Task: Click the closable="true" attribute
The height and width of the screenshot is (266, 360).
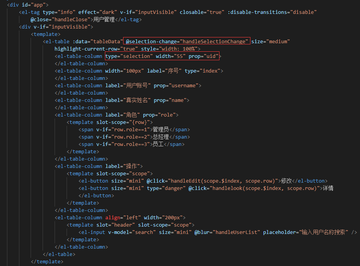Action: (x=202, y=12)
